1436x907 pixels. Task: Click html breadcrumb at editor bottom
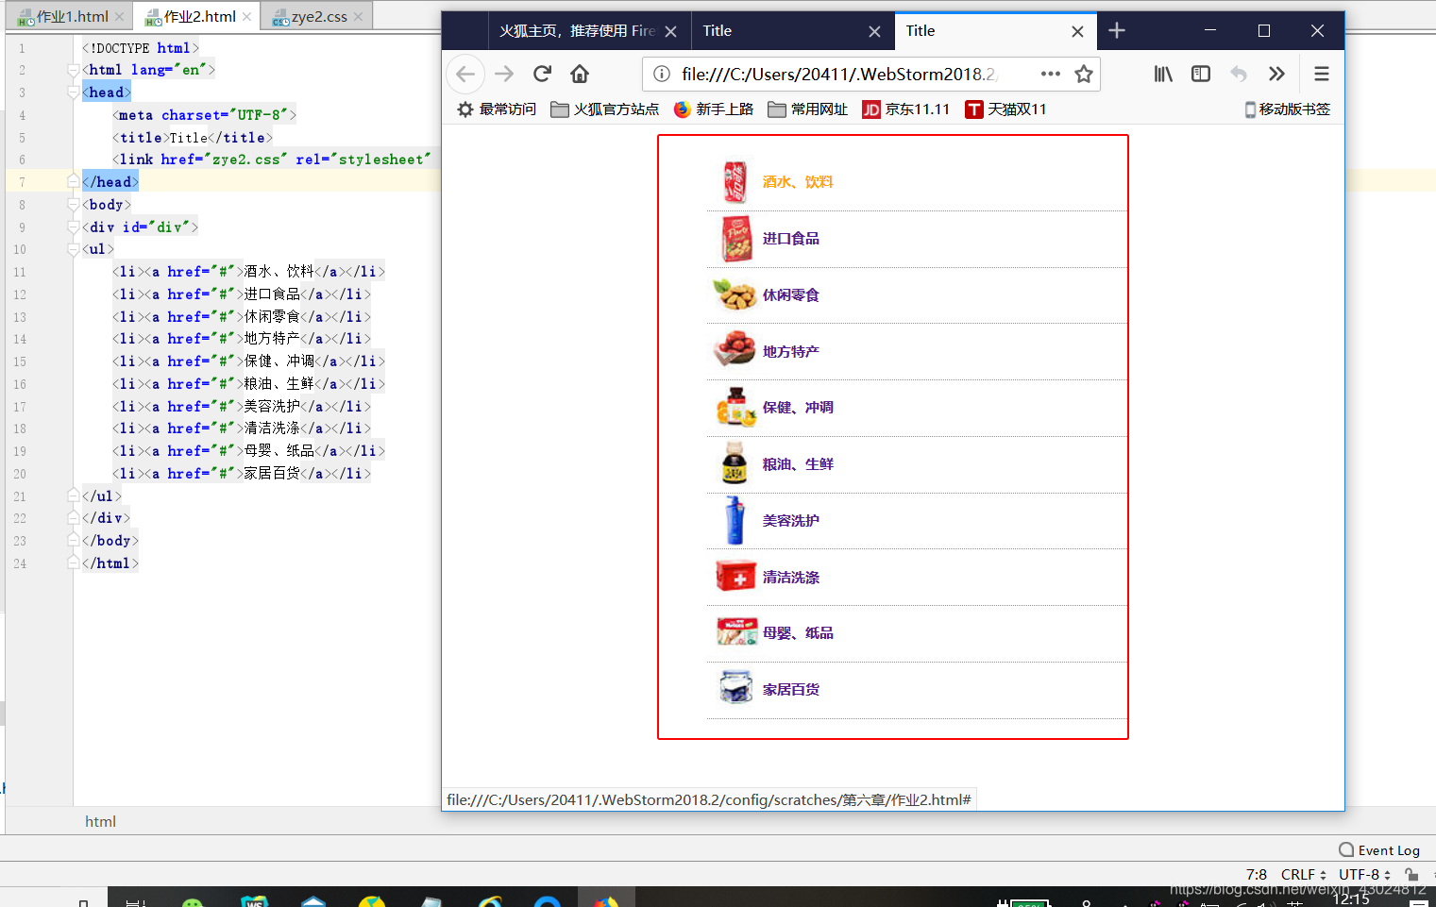(100, 821)
